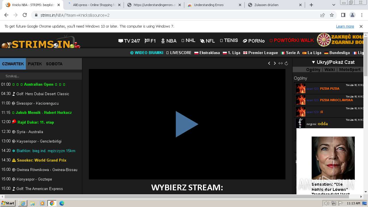Screen dimensions: 368x207
Task: Open TENIS section
Action: [x=229, y=41]
